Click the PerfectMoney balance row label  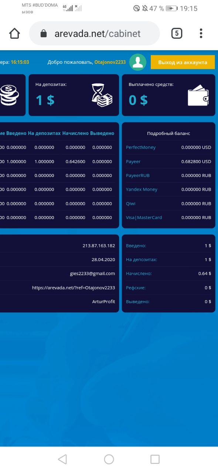pyautogui.click(x=141, y=147)
